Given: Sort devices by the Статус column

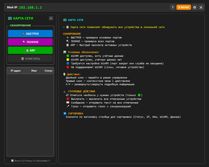Looking at the screenshot, I should [x=48, y=71].
